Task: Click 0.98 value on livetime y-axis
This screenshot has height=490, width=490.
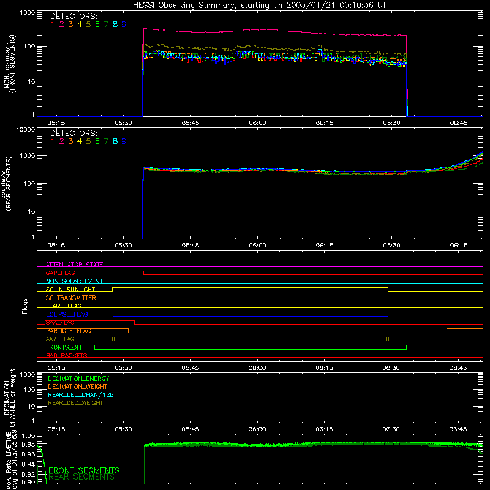Action: [x=28, y=443]
